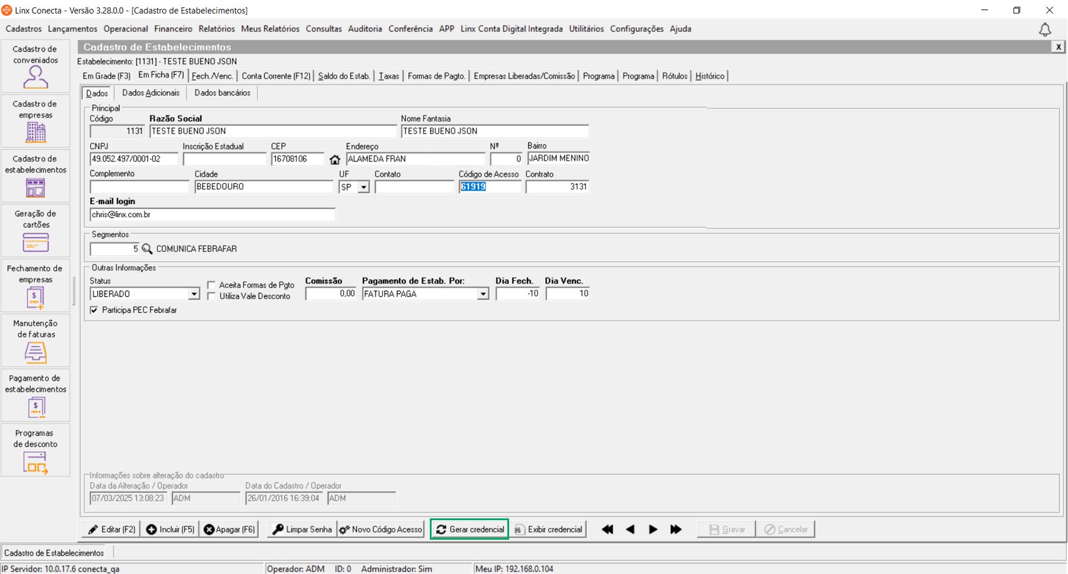Switch to Fech./Venc. tab

(212, 76)
